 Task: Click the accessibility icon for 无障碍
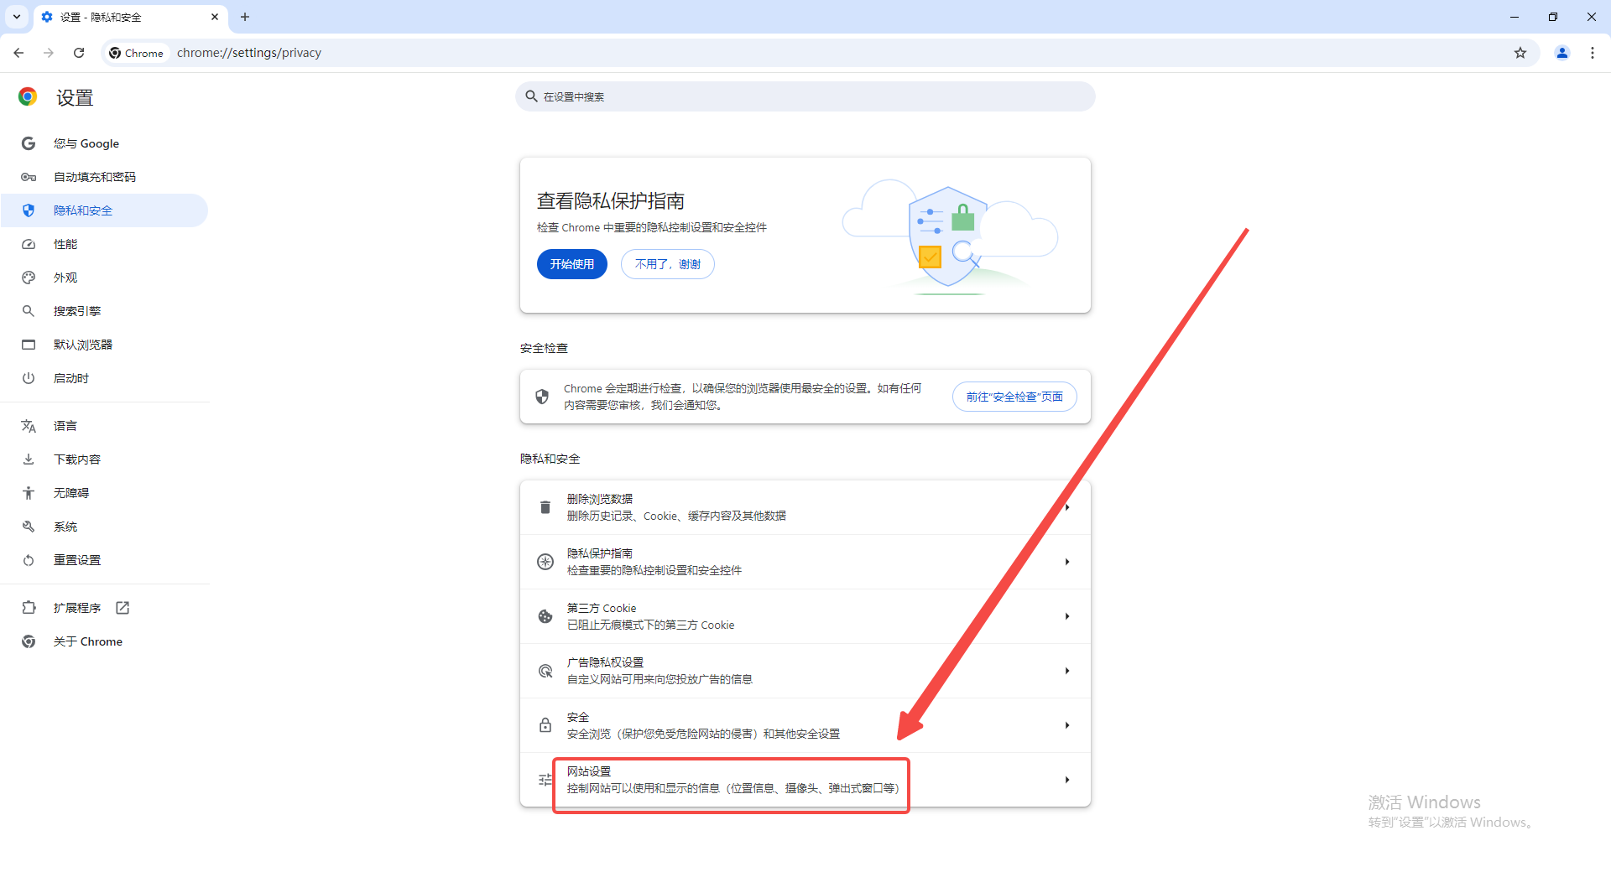[x=29, y=493]
